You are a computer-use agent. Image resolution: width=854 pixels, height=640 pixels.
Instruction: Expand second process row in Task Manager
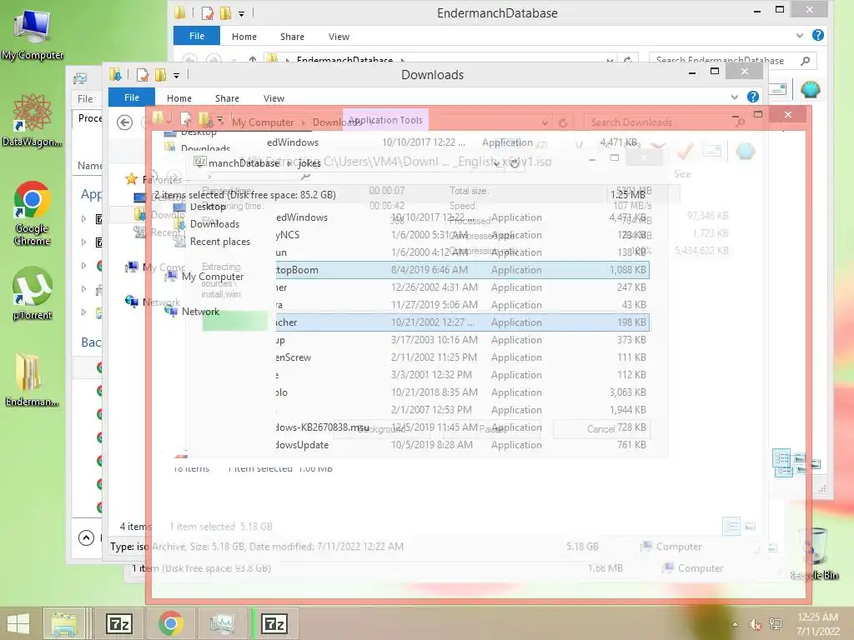84,242
